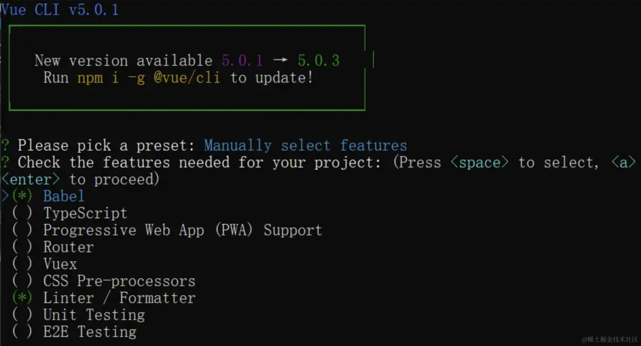Click the Manually select features answer
This screenshot has width=641, height=346.
(305, 145)
